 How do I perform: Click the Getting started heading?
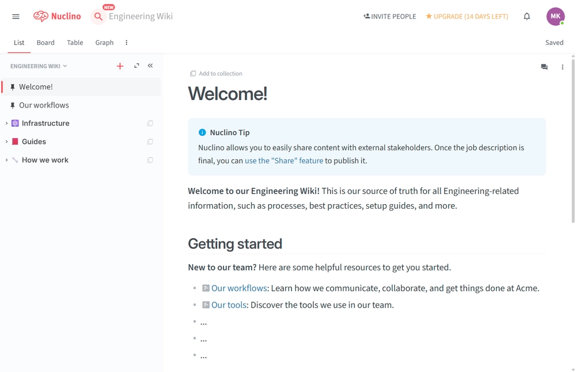pyautogui.click(x=235, y=244)
